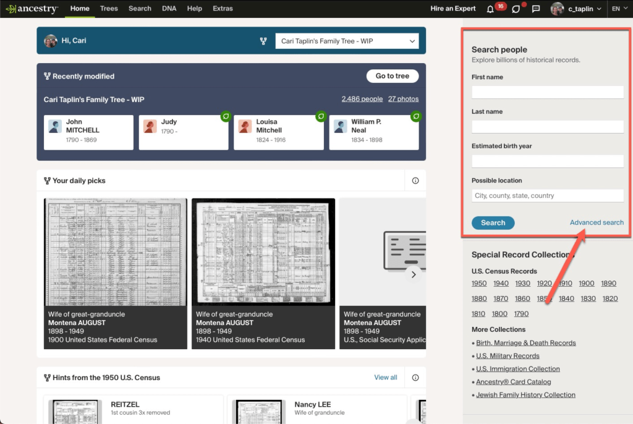This screenshot has height=424, width=633.
Task: Advance daily picks carousel with next arrow
Action: click(x=414, y=274)
